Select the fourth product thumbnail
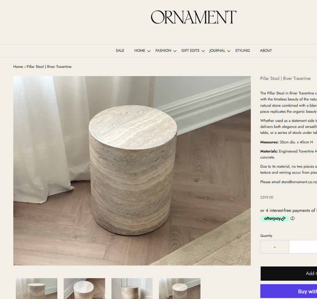The image size is (317, 299). [180, 289]
